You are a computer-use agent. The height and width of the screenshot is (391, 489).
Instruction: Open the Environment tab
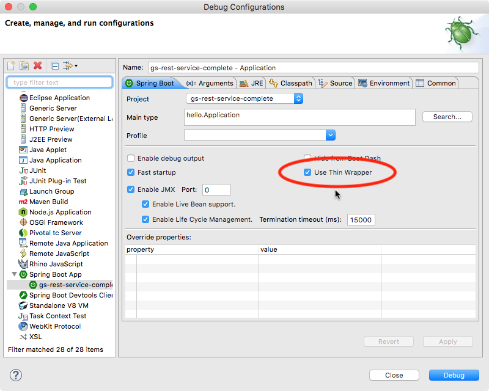[384, 83]
